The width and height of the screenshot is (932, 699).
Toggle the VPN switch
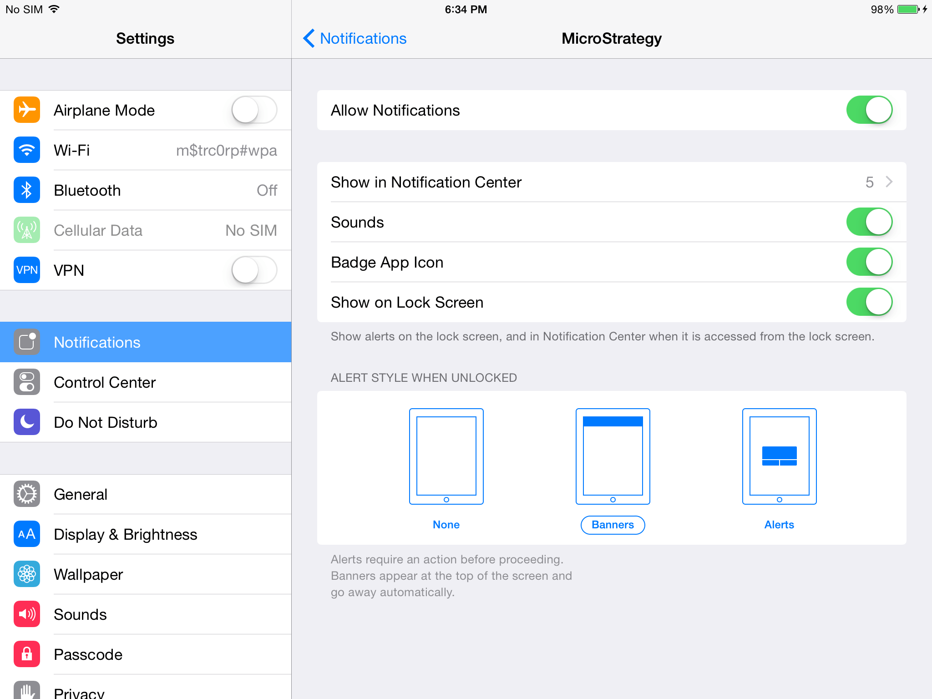(x=254, y=270)
